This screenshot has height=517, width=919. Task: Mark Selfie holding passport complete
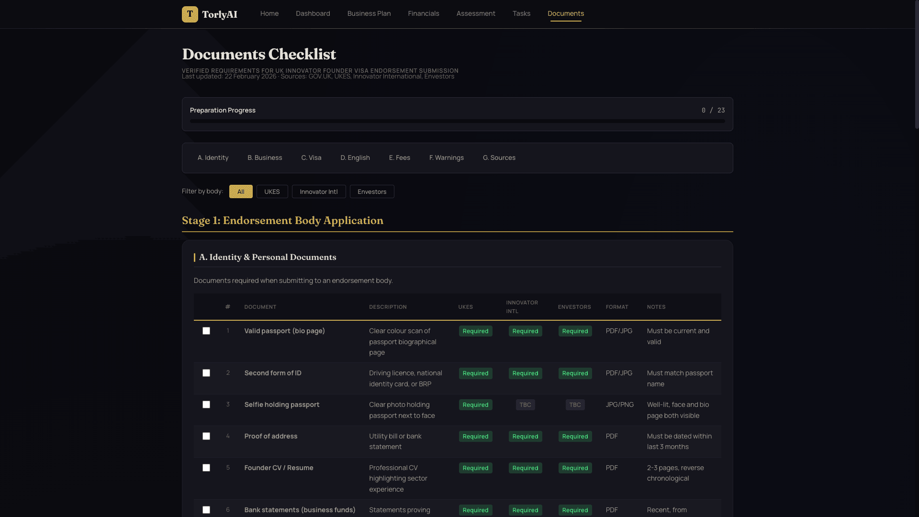tap(206, 405)
